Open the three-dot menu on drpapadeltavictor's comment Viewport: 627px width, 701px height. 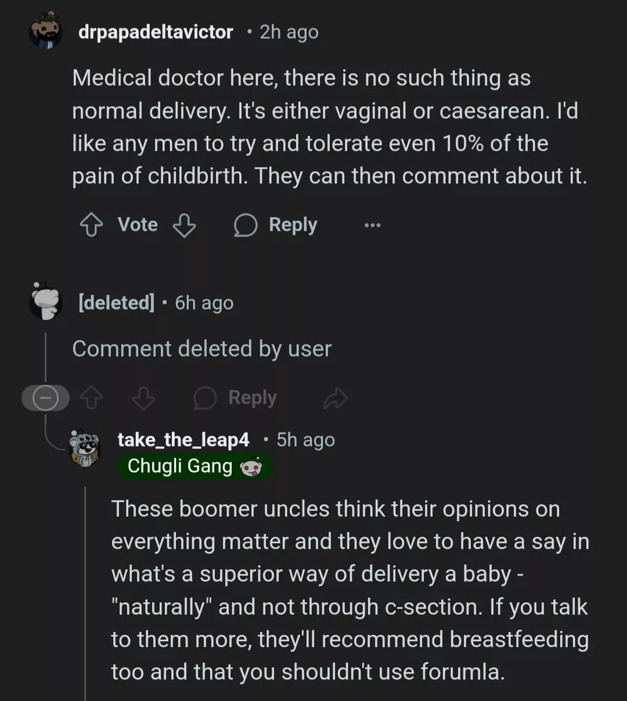point(372,225)
